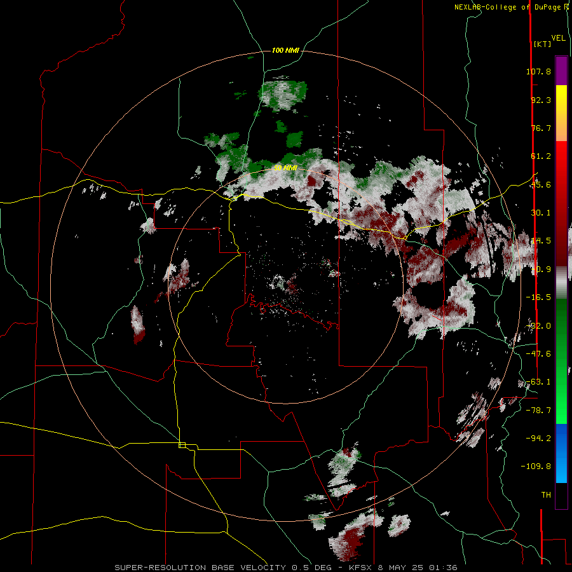Click the -47.6 value on the velocity scale
This screenshot has width=572, height=572.
pyautogui.click(x=538, y=354)
